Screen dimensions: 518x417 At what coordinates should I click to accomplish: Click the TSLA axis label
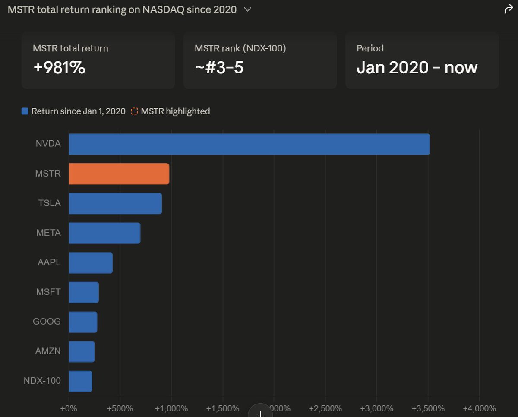point(49,203)
